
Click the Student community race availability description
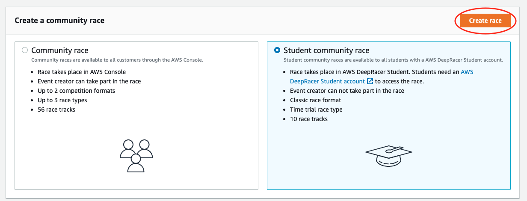(393, 60)
